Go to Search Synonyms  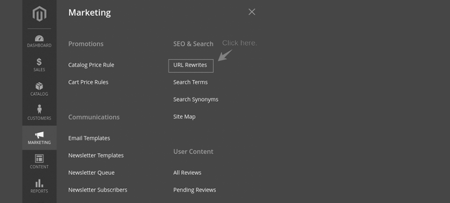tap(196, 99)
